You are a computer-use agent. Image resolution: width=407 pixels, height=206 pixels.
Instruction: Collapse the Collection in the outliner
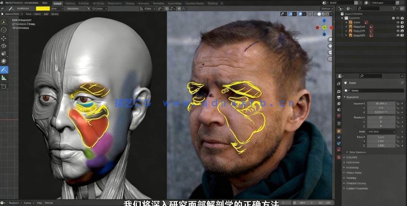[342, 18]
